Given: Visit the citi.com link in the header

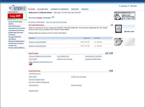Looking at the screenshot, I should pos(133,6).
